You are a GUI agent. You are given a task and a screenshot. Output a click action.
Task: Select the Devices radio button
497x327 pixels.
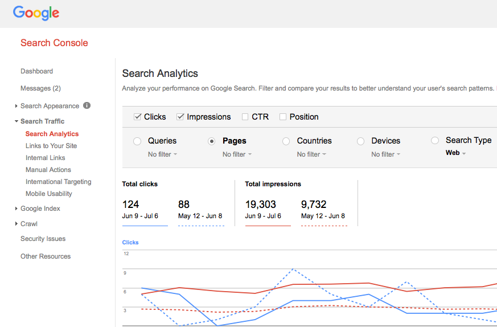360,141
